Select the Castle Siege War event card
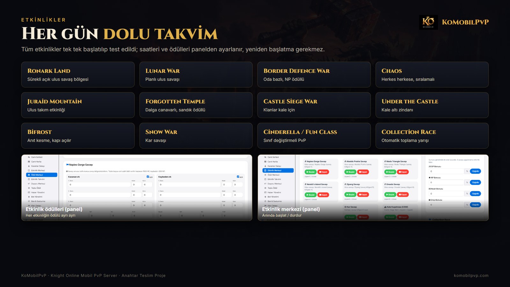The image size is (510, 287). pos(314,105)
